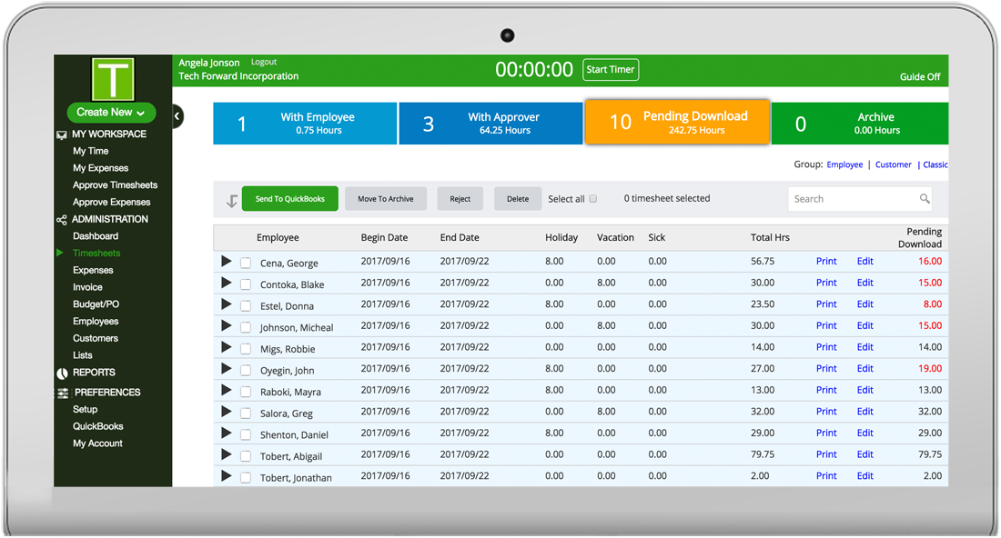This screenshot has height=538, width=1001.
Task: Click the Reject button
Action: point(460,197)
